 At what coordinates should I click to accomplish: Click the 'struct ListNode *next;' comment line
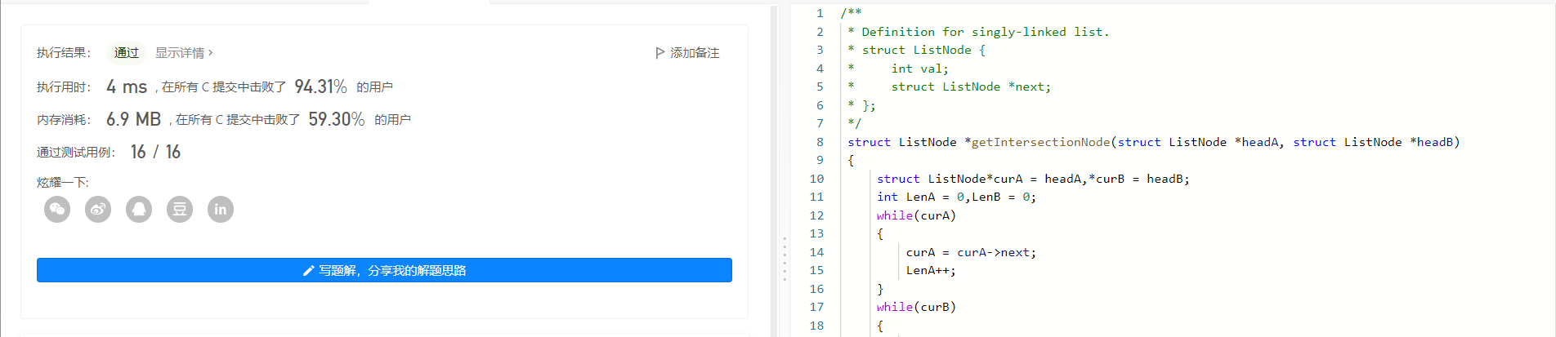[971, 86]
